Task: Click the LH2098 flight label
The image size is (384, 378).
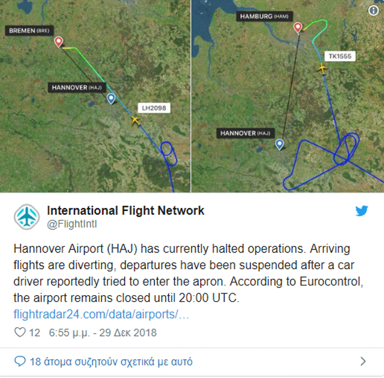Action: 154,107
